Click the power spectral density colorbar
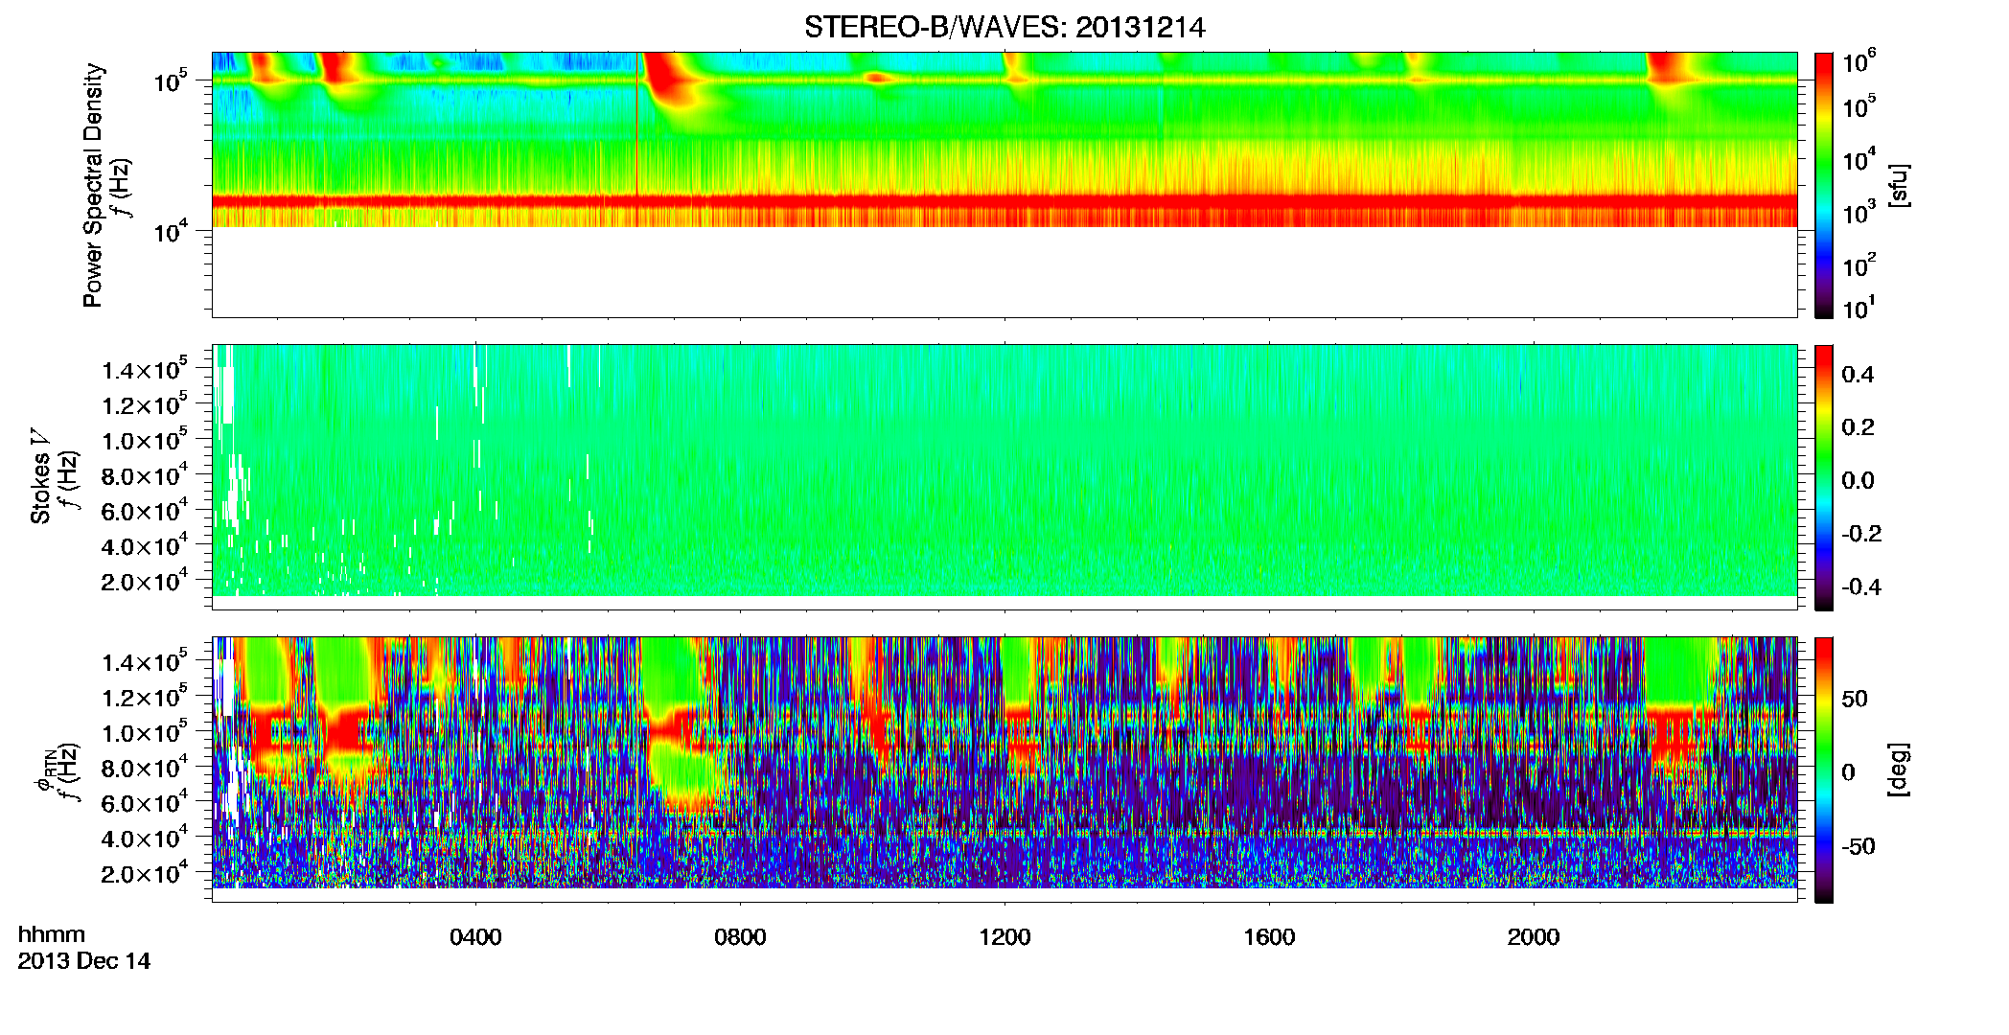 pyautogui.click(x=1824, y=185)
